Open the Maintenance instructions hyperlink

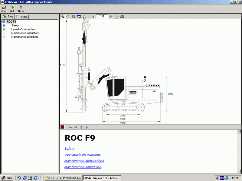pyautogui.click(x=84, y=161)
